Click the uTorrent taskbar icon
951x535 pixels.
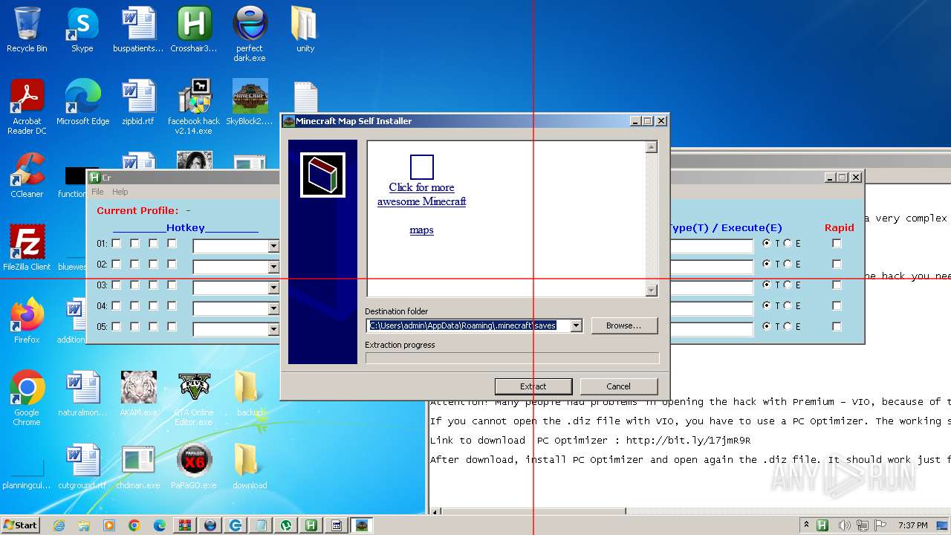pyautogui.click(x=286, y=525)
